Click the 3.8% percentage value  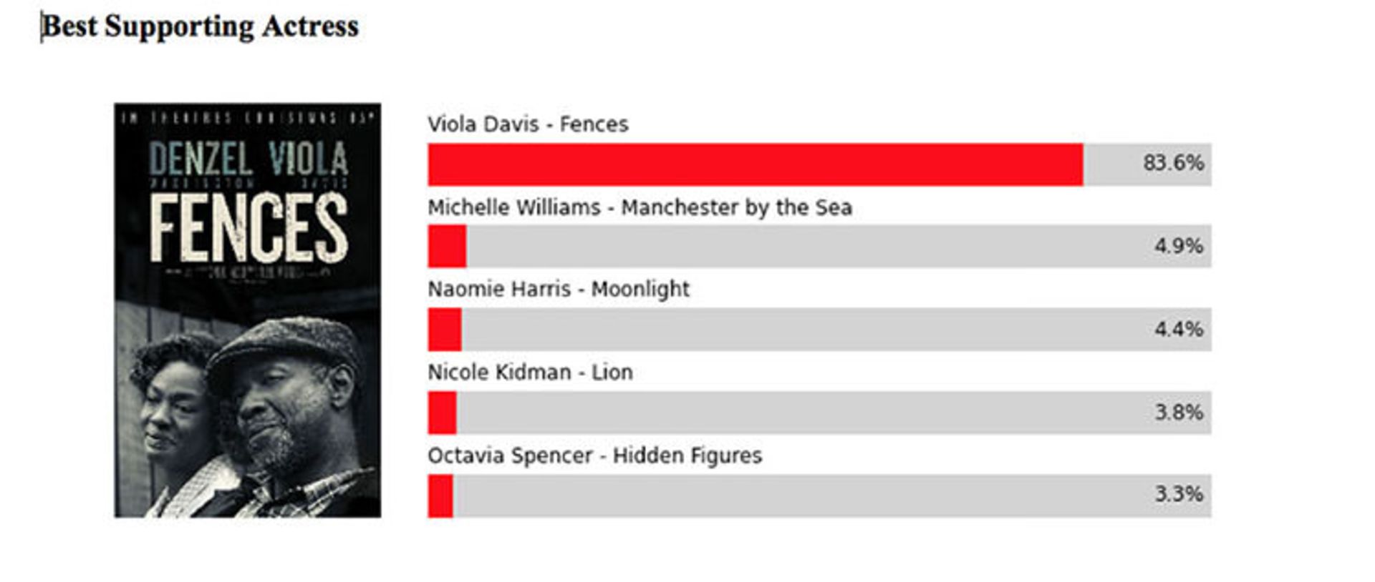click(1179, 413)
